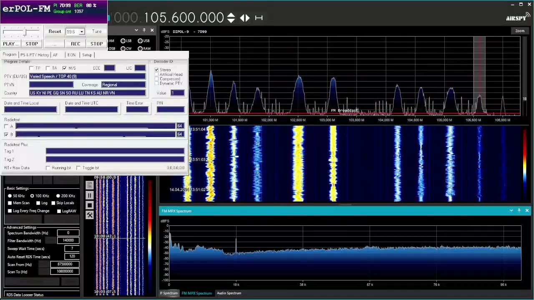Click the STOP button next to REC
The image size is (534, 300).
(97, 44)
